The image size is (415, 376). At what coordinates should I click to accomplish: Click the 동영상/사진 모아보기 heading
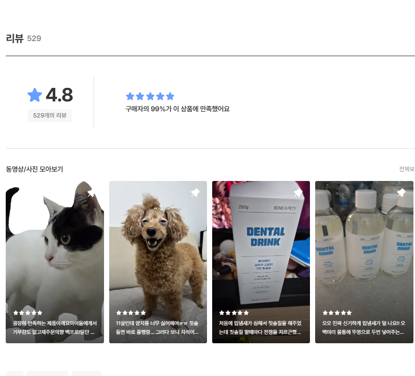(34, 169)
